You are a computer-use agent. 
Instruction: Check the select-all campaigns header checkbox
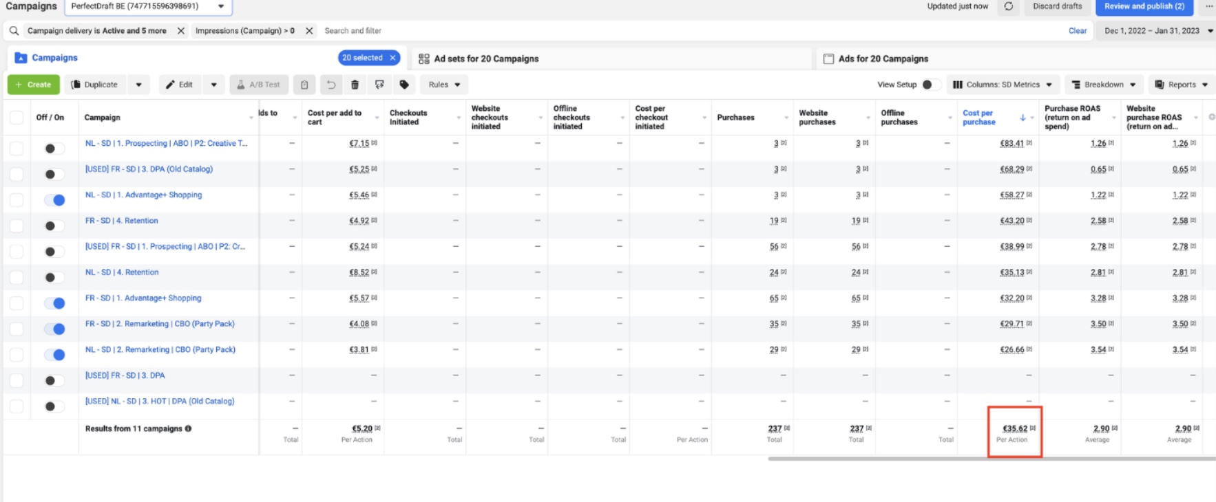[x=17, y=118]
